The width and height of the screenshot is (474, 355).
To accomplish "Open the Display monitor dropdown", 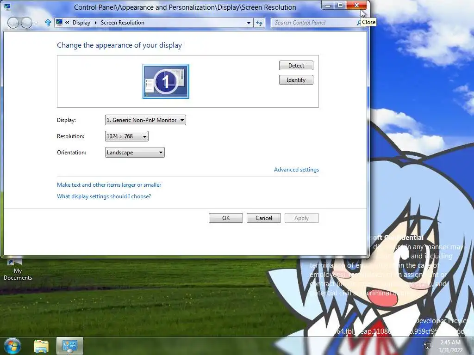I will click(145, 120).
